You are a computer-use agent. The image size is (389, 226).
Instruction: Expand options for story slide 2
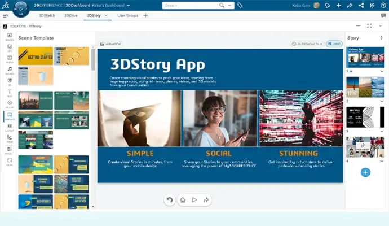[382, 101]
